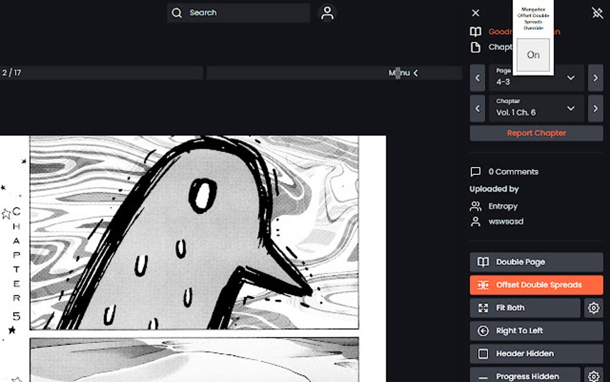Click the pin/unpin icon at top right
The width and height of the screenshot is (610, 382).
pos(596,13)
